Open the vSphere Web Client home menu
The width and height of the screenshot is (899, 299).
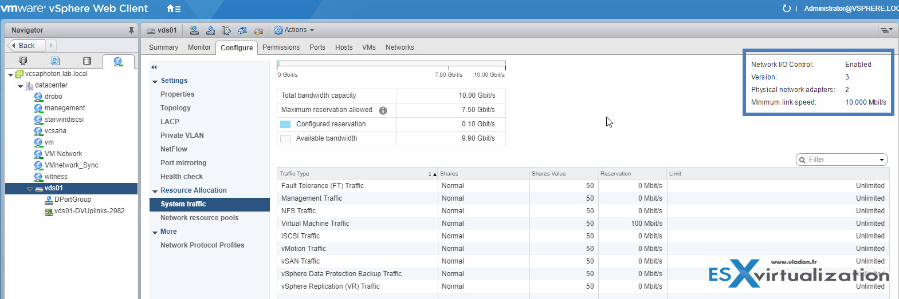(174, 9)
